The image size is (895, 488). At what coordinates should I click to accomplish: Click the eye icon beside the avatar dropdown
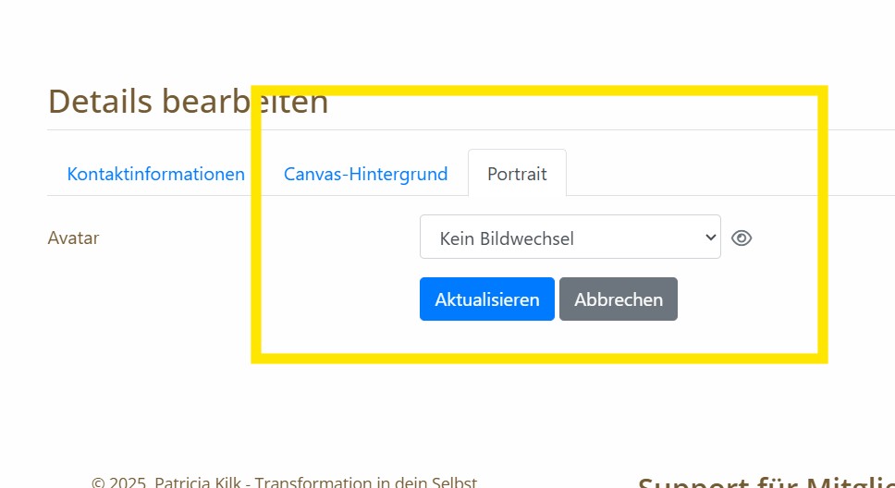pyautogui.click(x=741, y=238)
